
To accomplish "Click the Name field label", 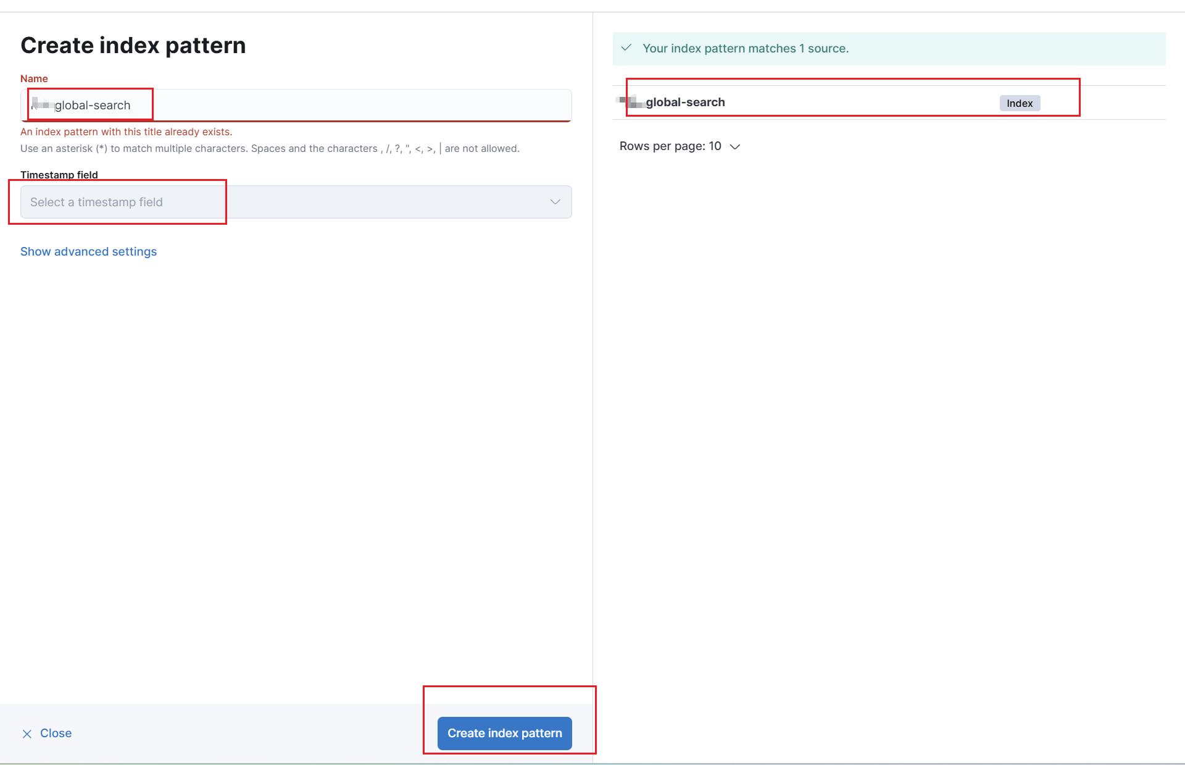I will pos(34,78).
